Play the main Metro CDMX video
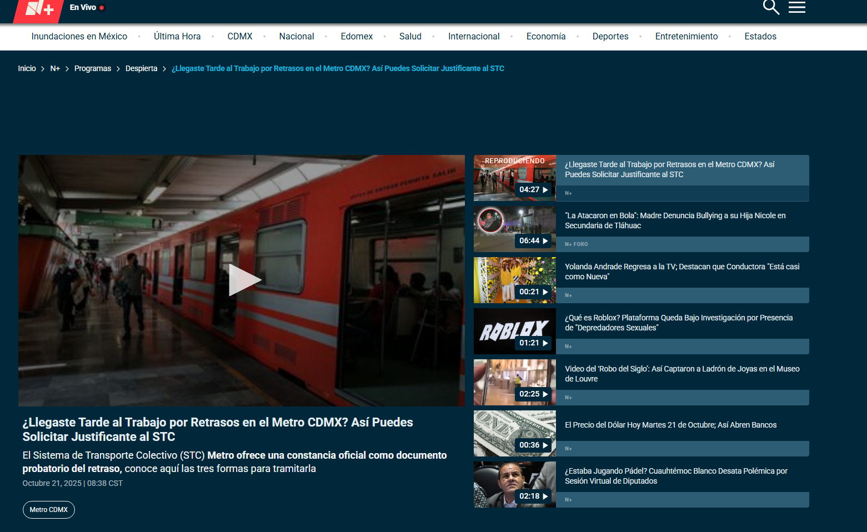This screenshot has height=532, width=867. pyautogui.click(x=244, y=280)
